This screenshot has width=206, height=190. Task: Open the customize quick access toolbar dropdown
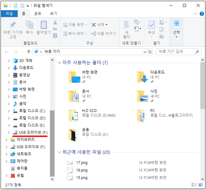[x=28, y=6]
